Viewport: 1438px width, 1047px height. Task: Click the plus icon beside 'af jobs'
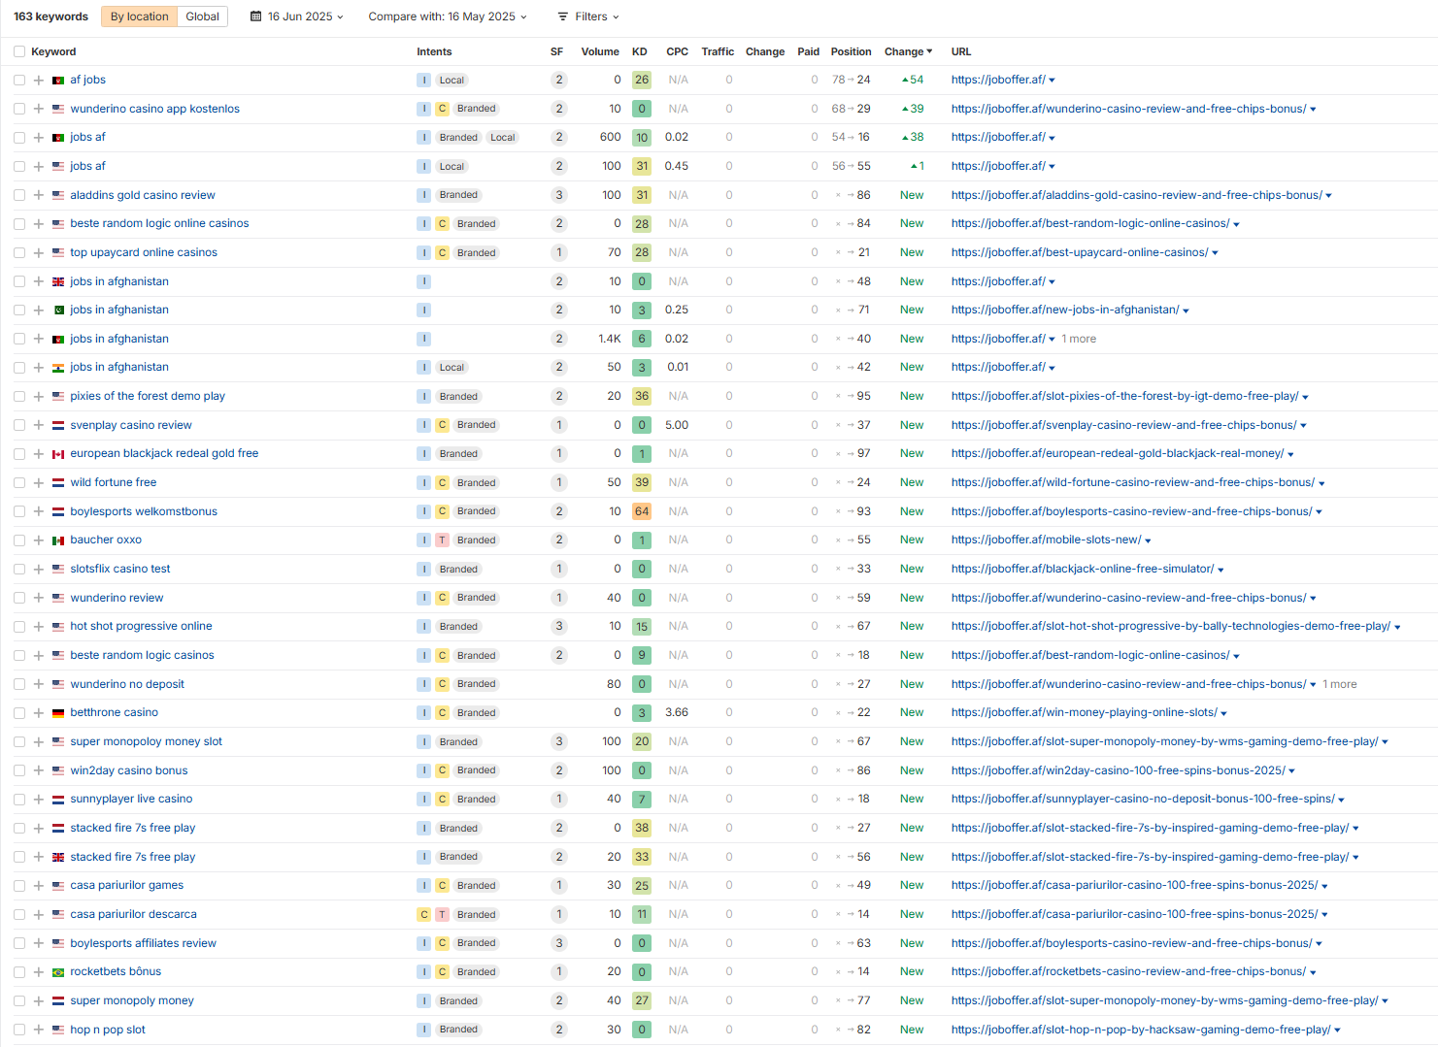coord(39,81)
